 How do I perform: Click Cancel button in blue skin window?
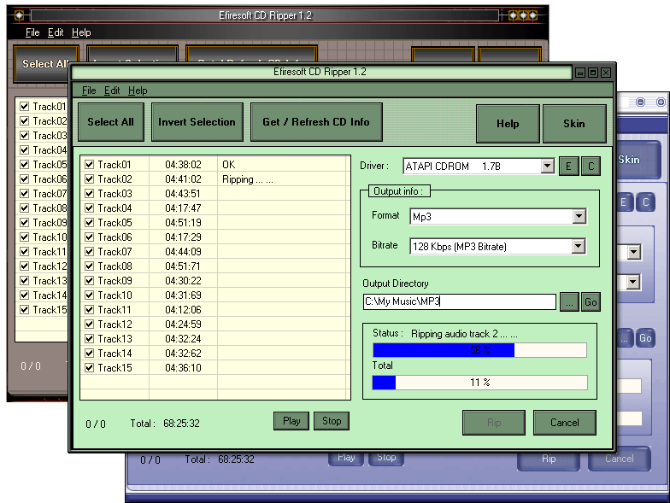619,459
